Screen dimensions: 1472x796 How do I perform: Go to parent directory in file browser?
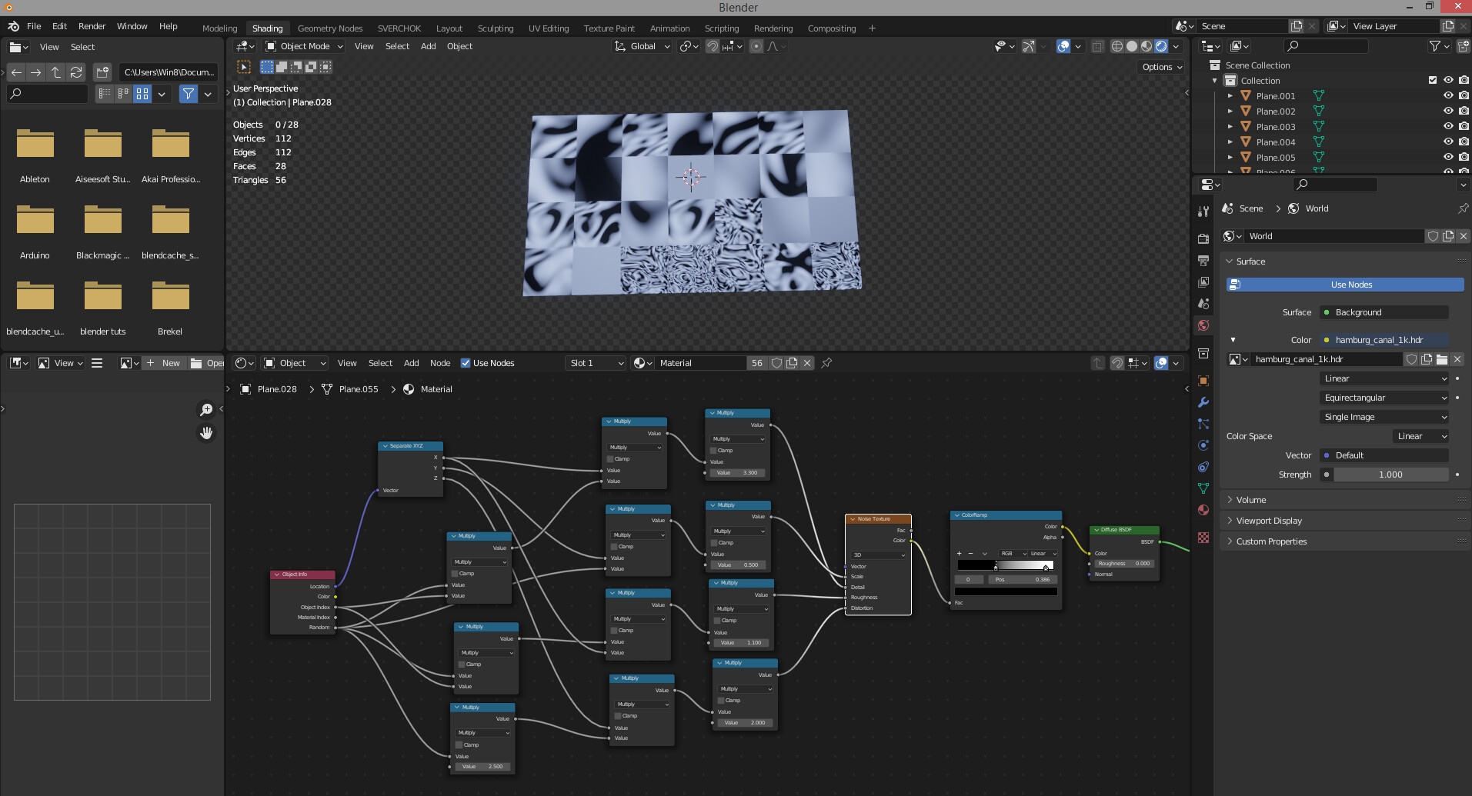tap(56, 72)
